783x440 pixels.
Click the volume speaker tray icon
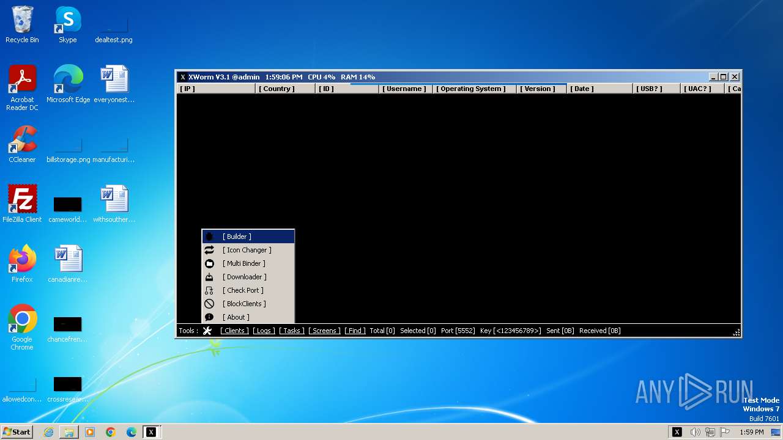coord(695,432)
